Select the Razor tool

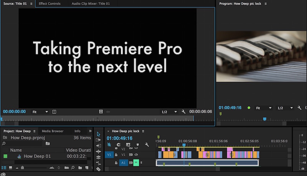(99, 169)
